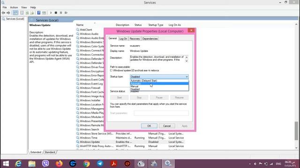Click the Start Service play icon

51,13
